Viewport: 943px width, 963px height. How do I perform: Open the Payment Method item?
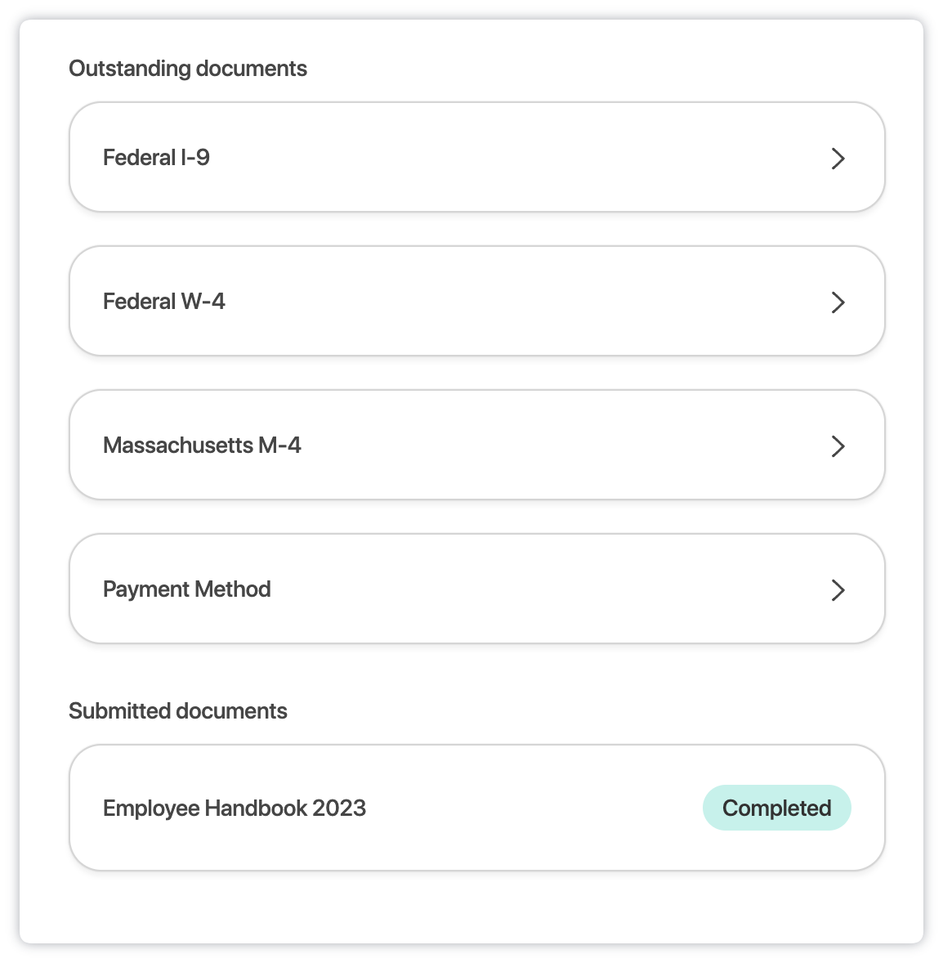(x=477, y=589)
